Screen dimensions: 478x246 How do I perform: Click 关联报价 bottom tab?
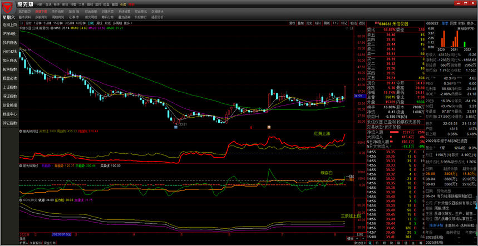pyautogui.click(x=35, y=243)
